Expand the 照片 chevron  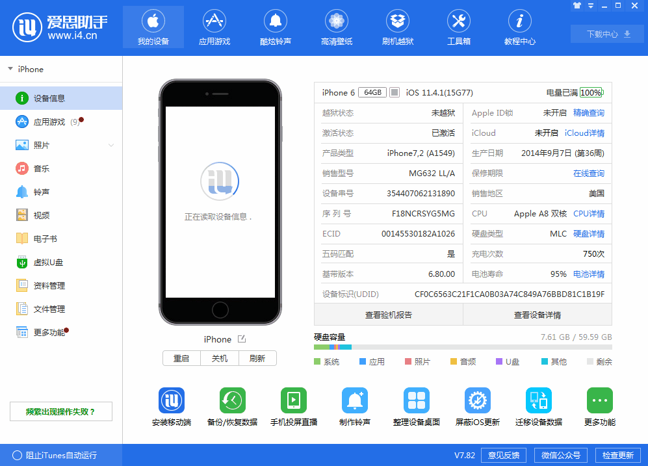[x=111, y=146]
